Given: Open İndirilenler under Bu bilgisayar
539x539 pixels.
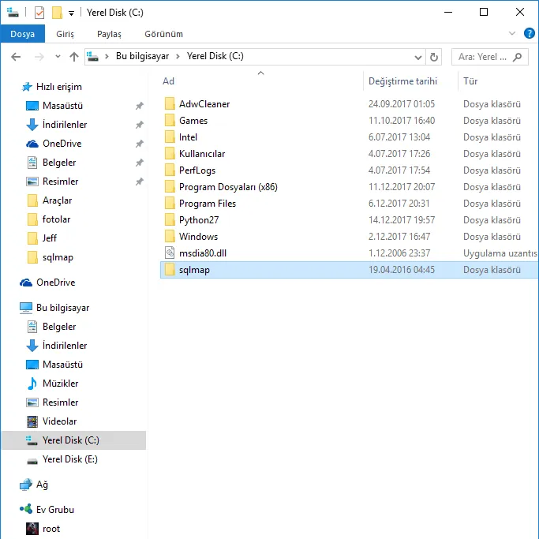Looking at the screenshot, I should click(65, 346).
